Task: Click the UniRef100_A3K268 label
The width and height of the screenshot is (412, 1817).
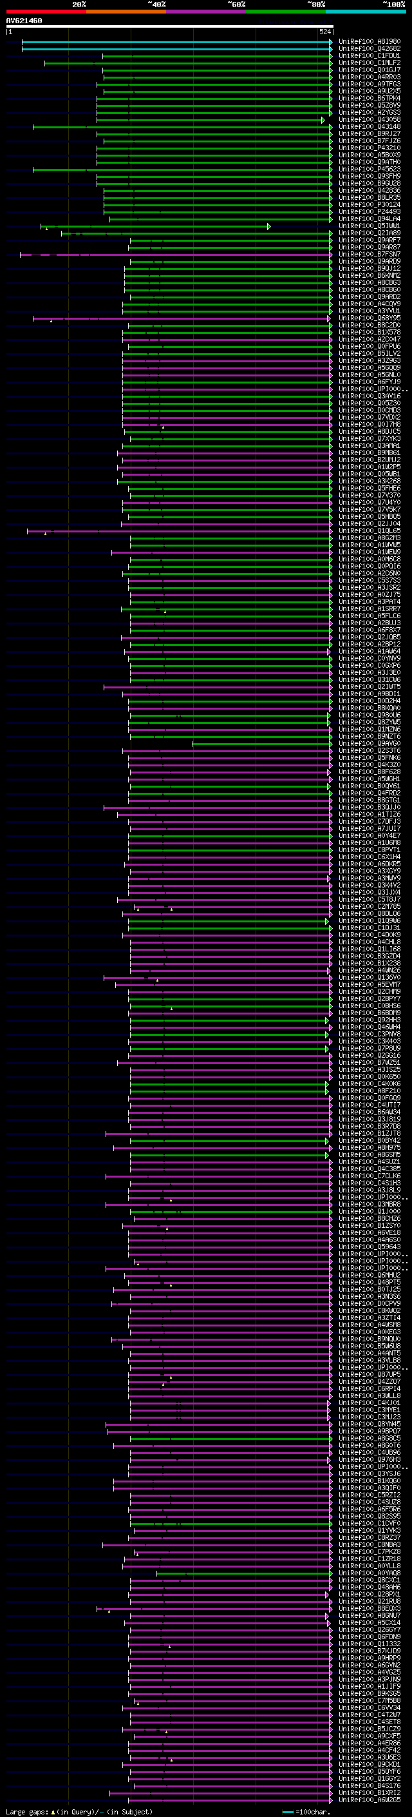Action: (x=370, y=481)
